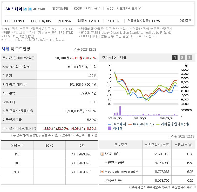
Task: Switch chart to tab 2
Action: (182, 58)
